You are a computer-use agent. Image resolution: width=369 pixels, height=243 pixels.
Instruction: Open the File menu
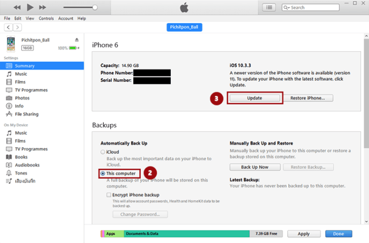click(x=7, y=18)
